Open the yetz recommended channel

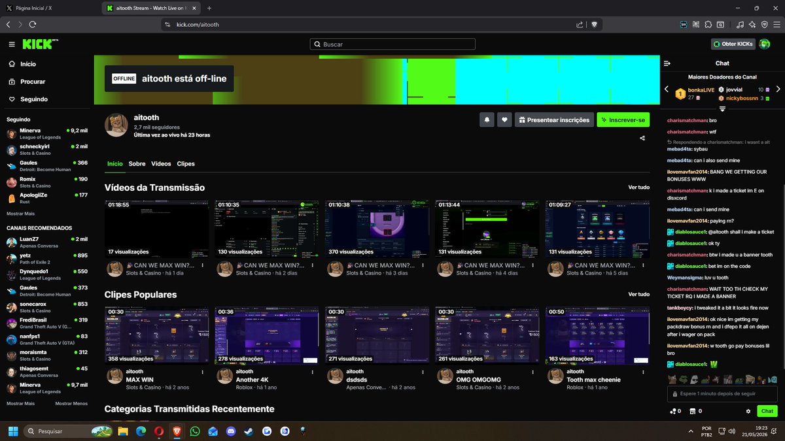(x=47, y=258)
